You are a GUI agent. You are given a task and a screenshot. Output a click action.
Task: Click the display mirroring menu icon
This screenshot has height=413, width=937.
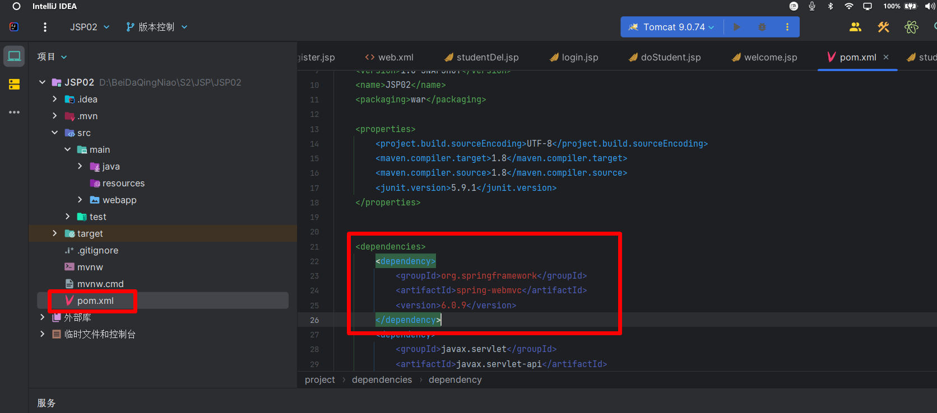point(868,6)
